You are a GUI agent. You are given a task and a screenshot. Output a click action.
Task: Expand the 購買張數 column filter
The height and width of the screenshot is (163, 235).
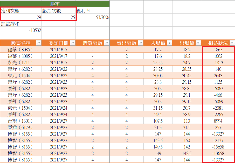point(107,43)
